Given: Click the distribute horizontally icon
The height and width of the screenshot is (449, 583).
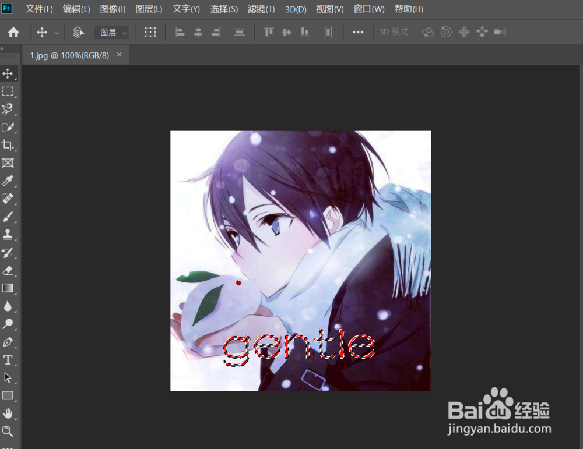Looking at the screenshot, I should click(328, 32).
